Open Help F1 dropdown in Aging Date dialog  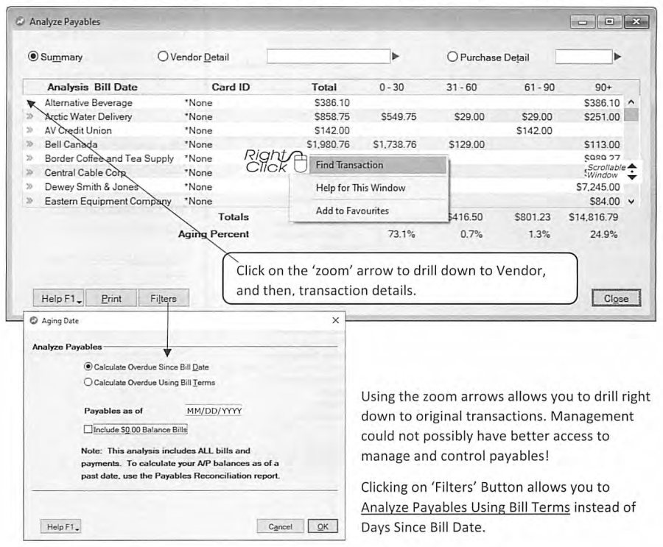pyautogui.click(x=61, y=526)
